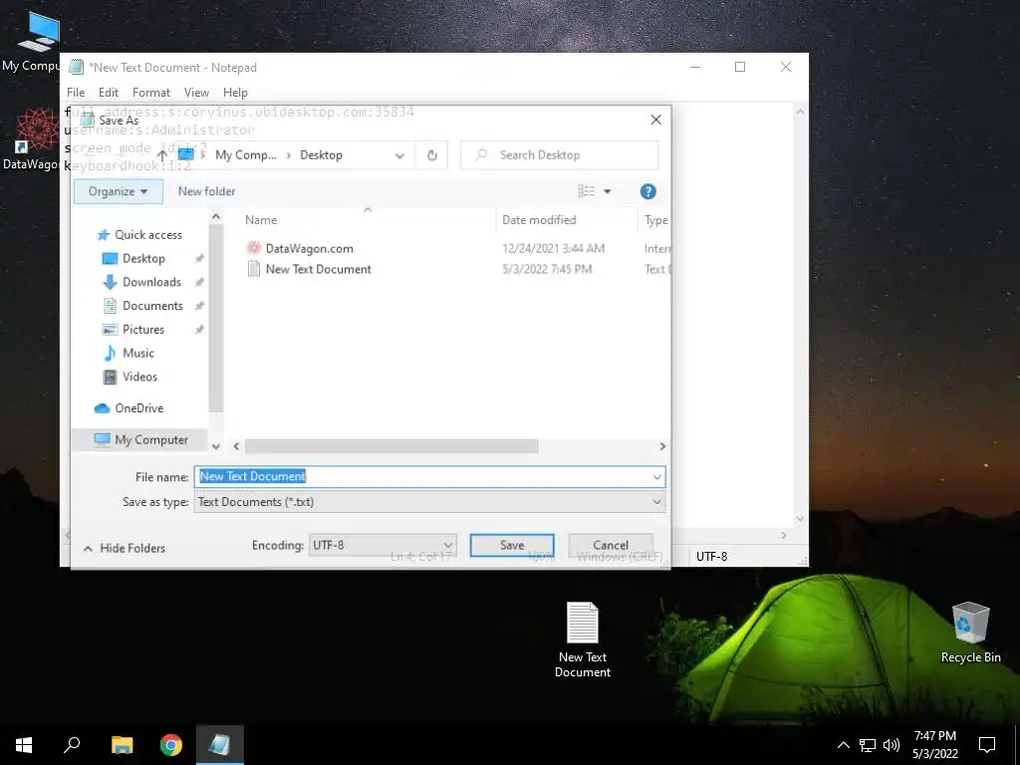
Task: Open the Windows Start menu
Action: pos(24,745)
